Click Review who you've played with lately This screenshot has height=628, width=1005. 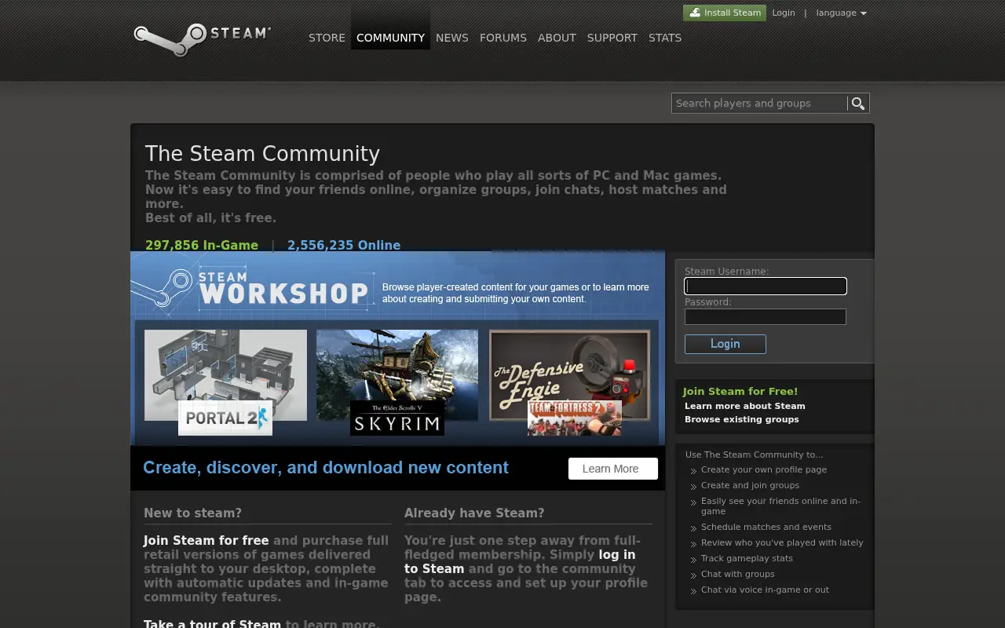coord(782,542)
